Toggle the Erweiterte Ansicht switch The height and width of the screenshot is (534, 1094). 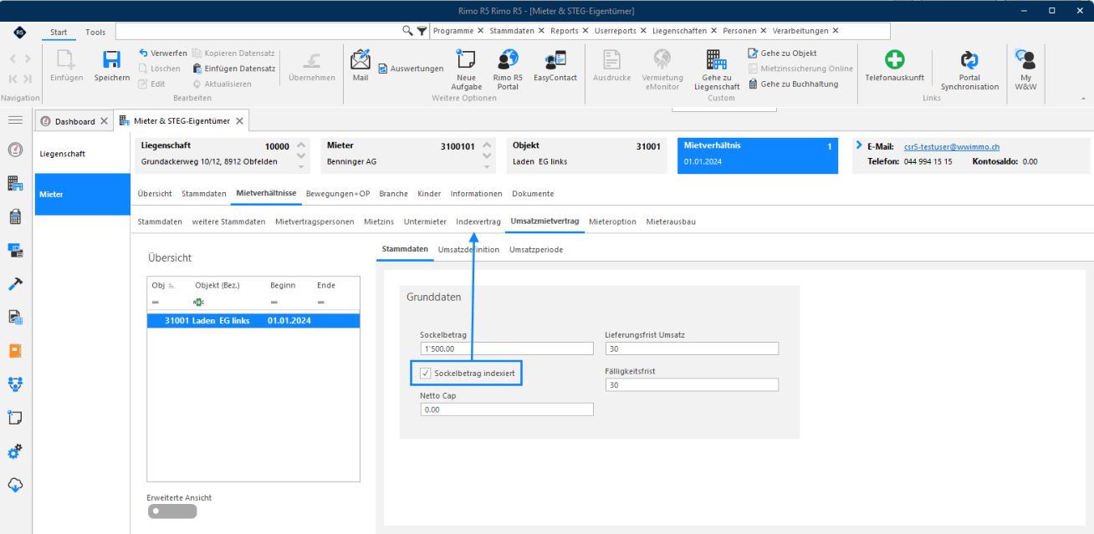click(x=171, y=511)
